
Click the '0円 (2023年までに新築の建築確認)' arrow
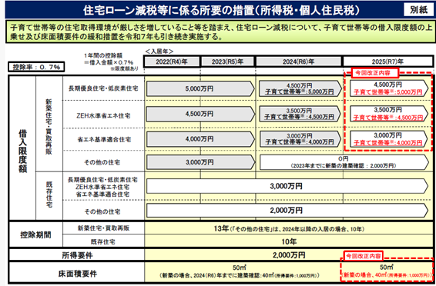344,162
